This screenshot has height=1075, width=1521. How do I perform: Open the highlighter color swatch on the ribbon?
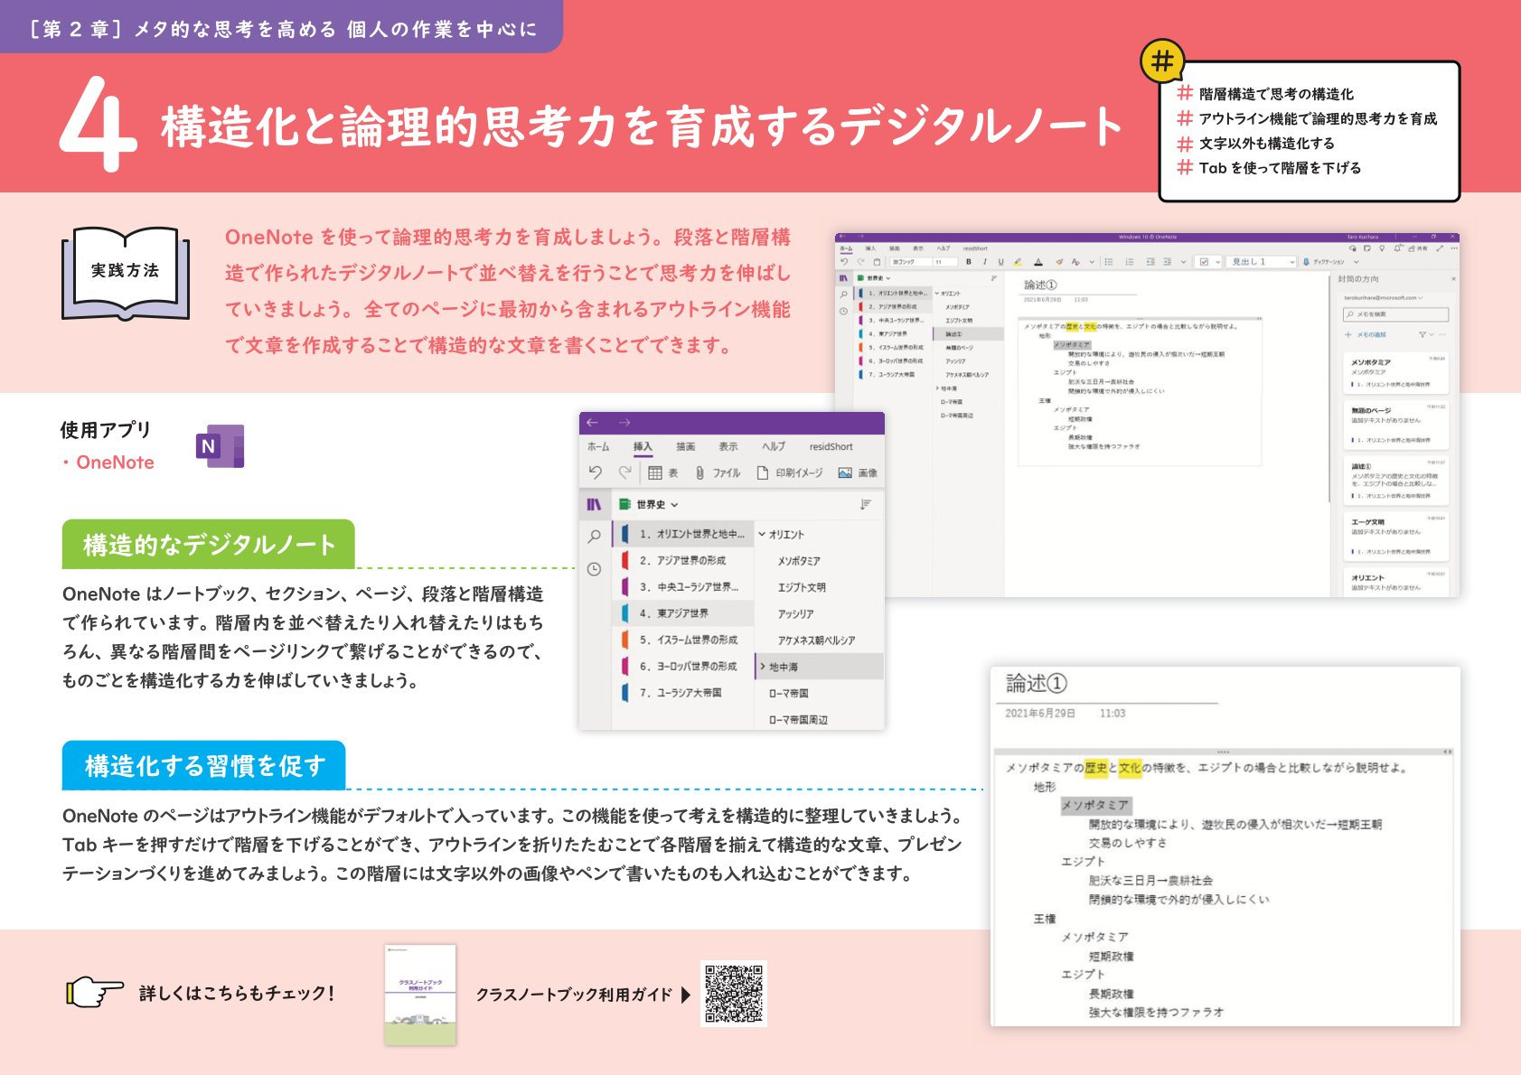[1018, 262]
